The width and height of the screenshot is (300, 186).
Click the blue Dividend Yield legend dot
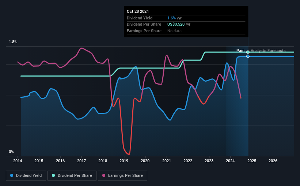12,175
